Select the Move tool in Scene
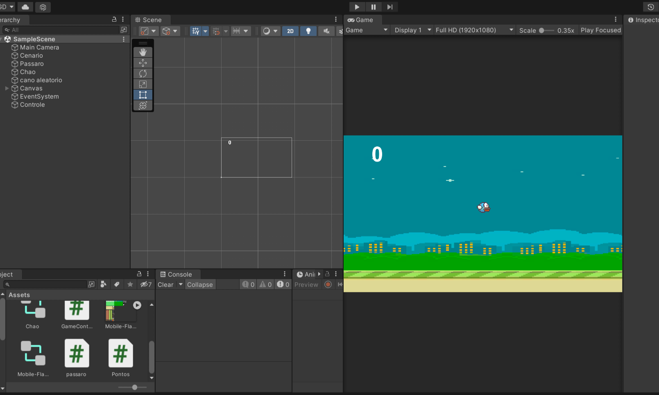The image size is (659, 395). (x=143, y=63)
